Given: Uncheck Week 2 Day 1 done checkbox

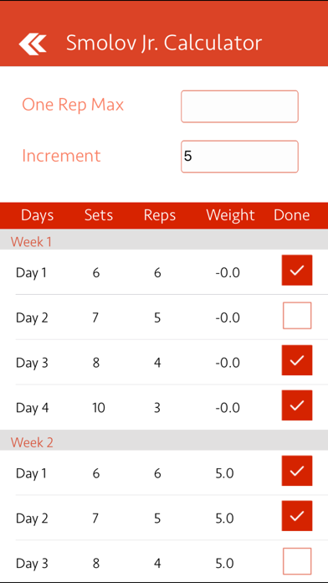Looking at the screenshot, I should tap(297, 471).
